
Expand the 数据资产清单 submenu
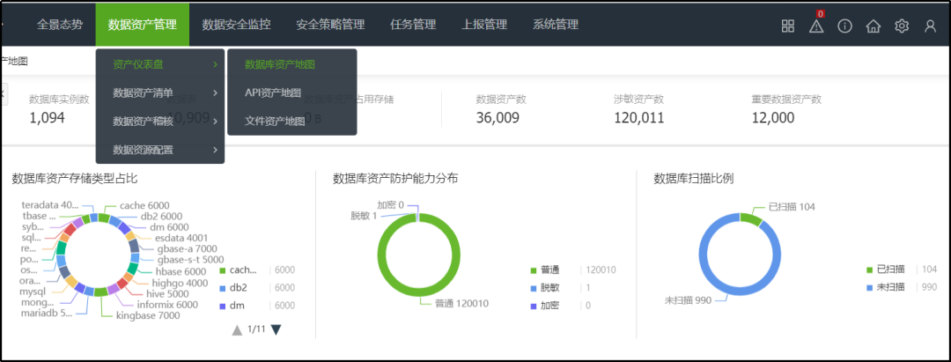[160, 92]
